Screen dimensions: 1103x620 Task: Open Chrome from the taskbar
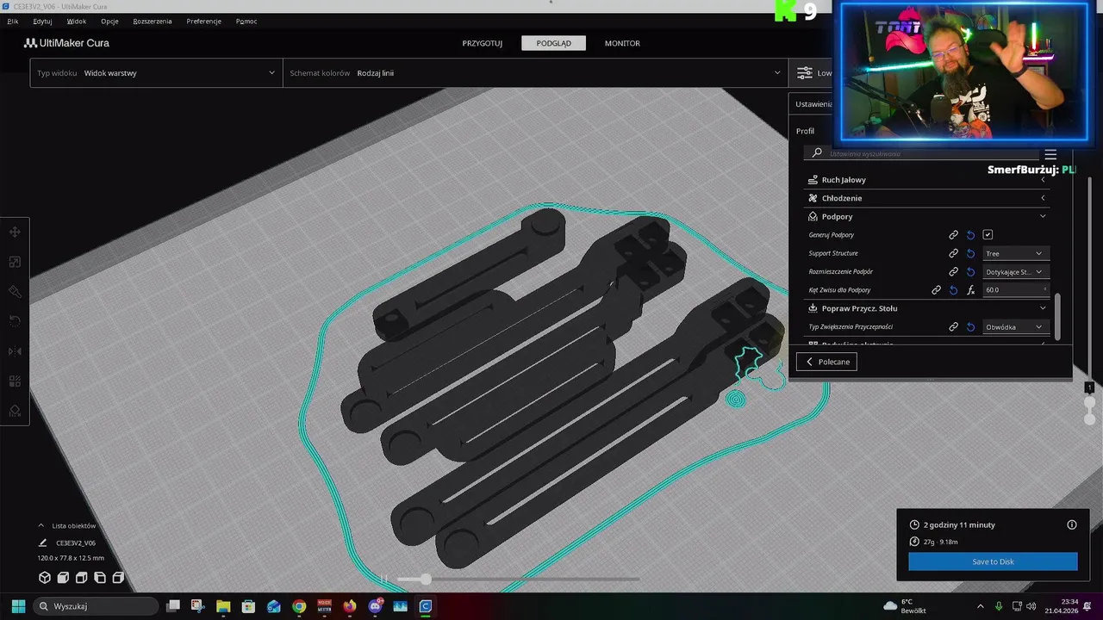299,606
